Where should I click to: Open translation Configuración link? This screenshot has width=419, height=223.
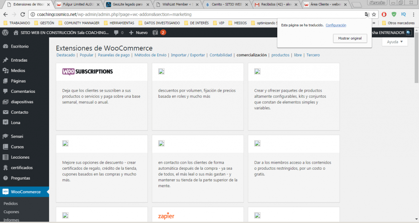click(x=336, y=25)
